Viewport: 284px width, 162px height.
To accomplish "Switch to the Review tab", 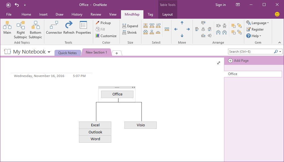I will click(96, 14).
